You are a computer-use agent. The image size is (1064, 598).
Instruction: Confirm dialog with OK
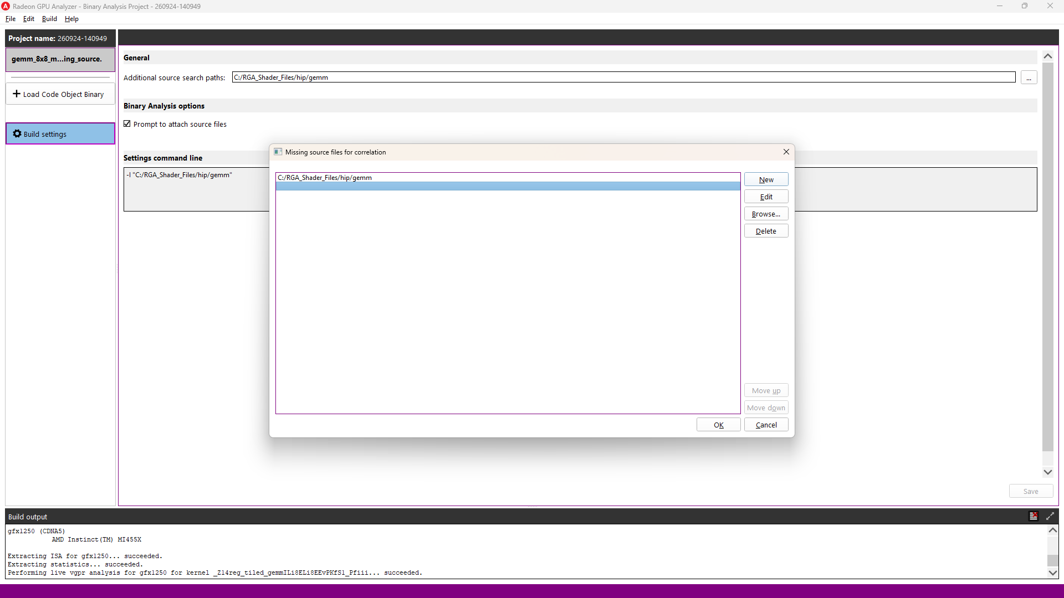[718, 425]
